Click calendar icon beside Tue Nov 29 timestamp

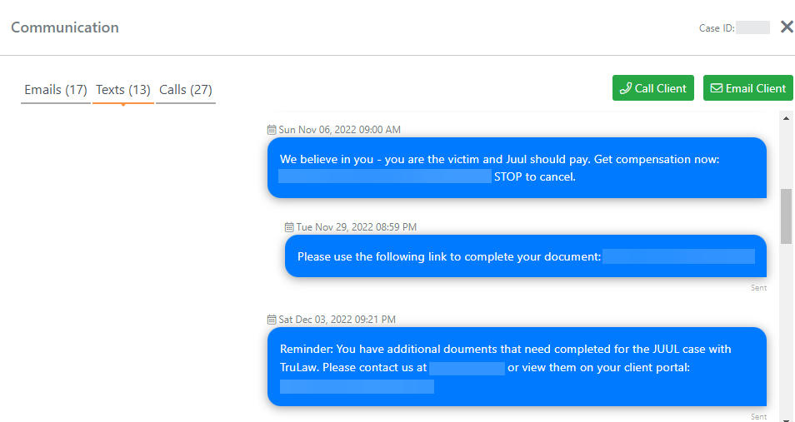289,226
